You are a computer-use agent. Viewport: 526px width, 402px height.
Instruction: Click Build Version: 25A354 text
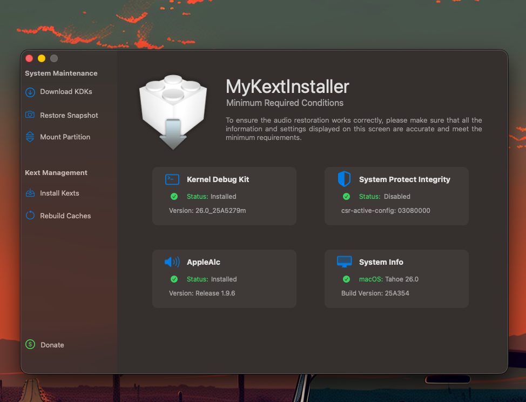[x=375, y=293]
